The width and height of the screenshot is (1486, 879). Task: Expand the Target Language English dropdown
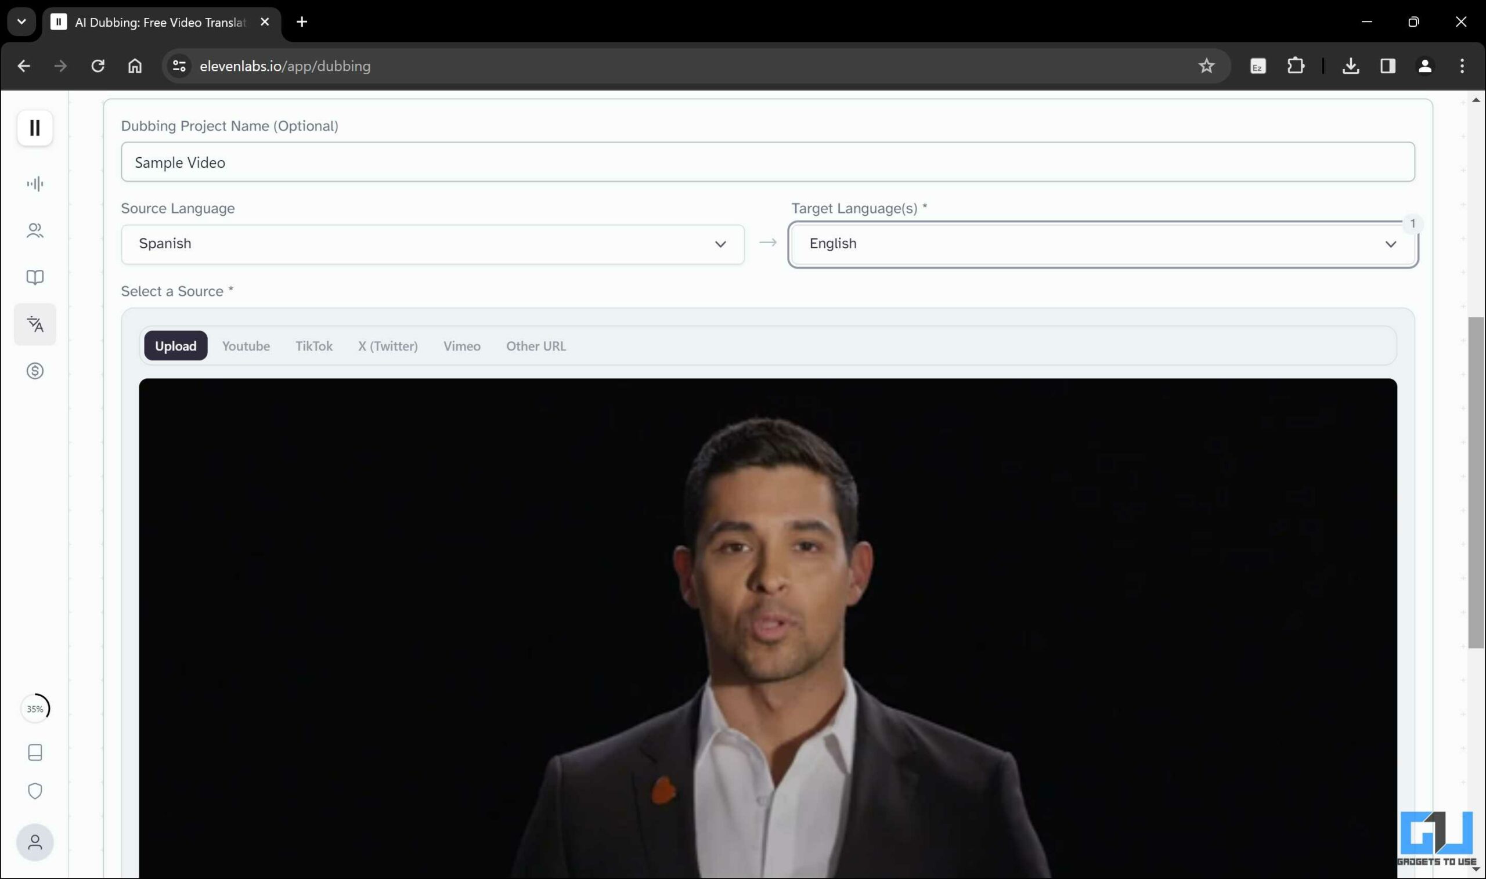click(x=1102, y=244)
